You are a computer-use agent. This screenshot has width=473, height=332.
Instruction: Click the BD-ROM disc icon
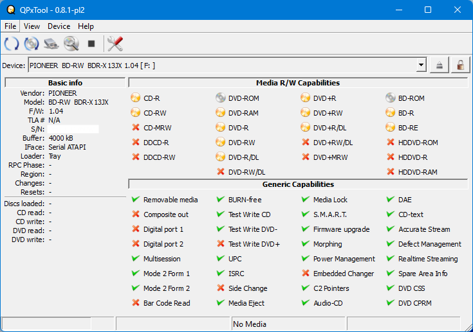[391, 98]
